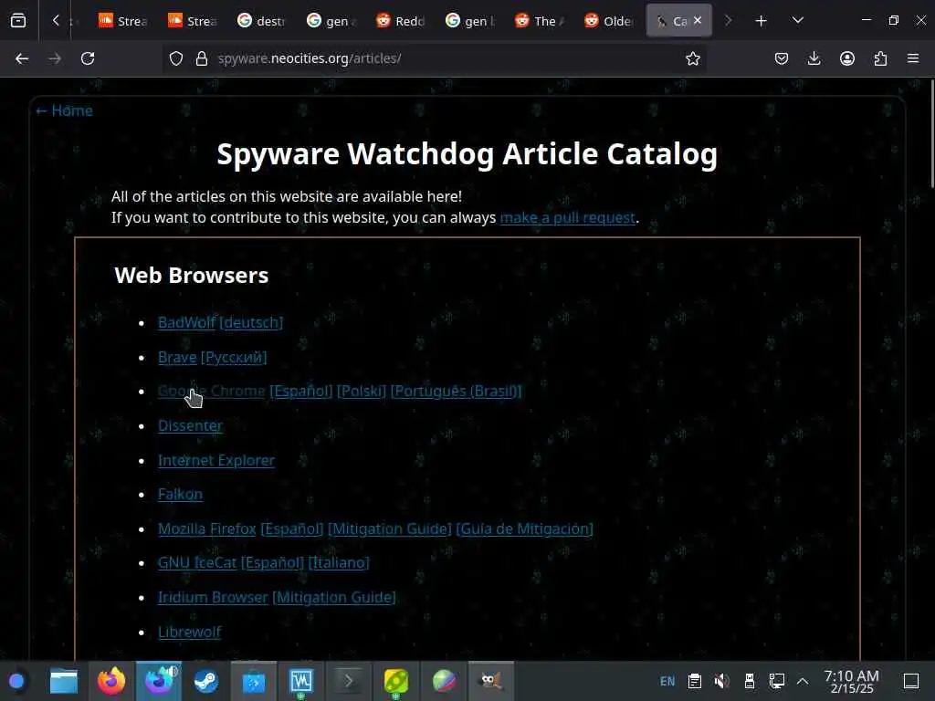Open Firefox Mitigation Guide link
Image resolution: width=935 pixels, height=701 pixels.
coord(390,528)
